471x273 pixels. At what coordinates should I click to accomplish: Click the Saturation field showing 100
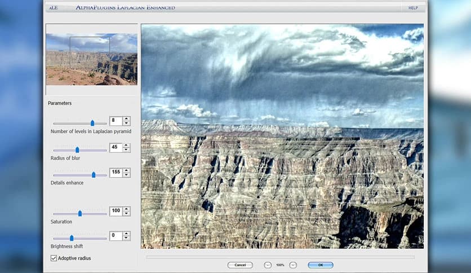[116, 211]
